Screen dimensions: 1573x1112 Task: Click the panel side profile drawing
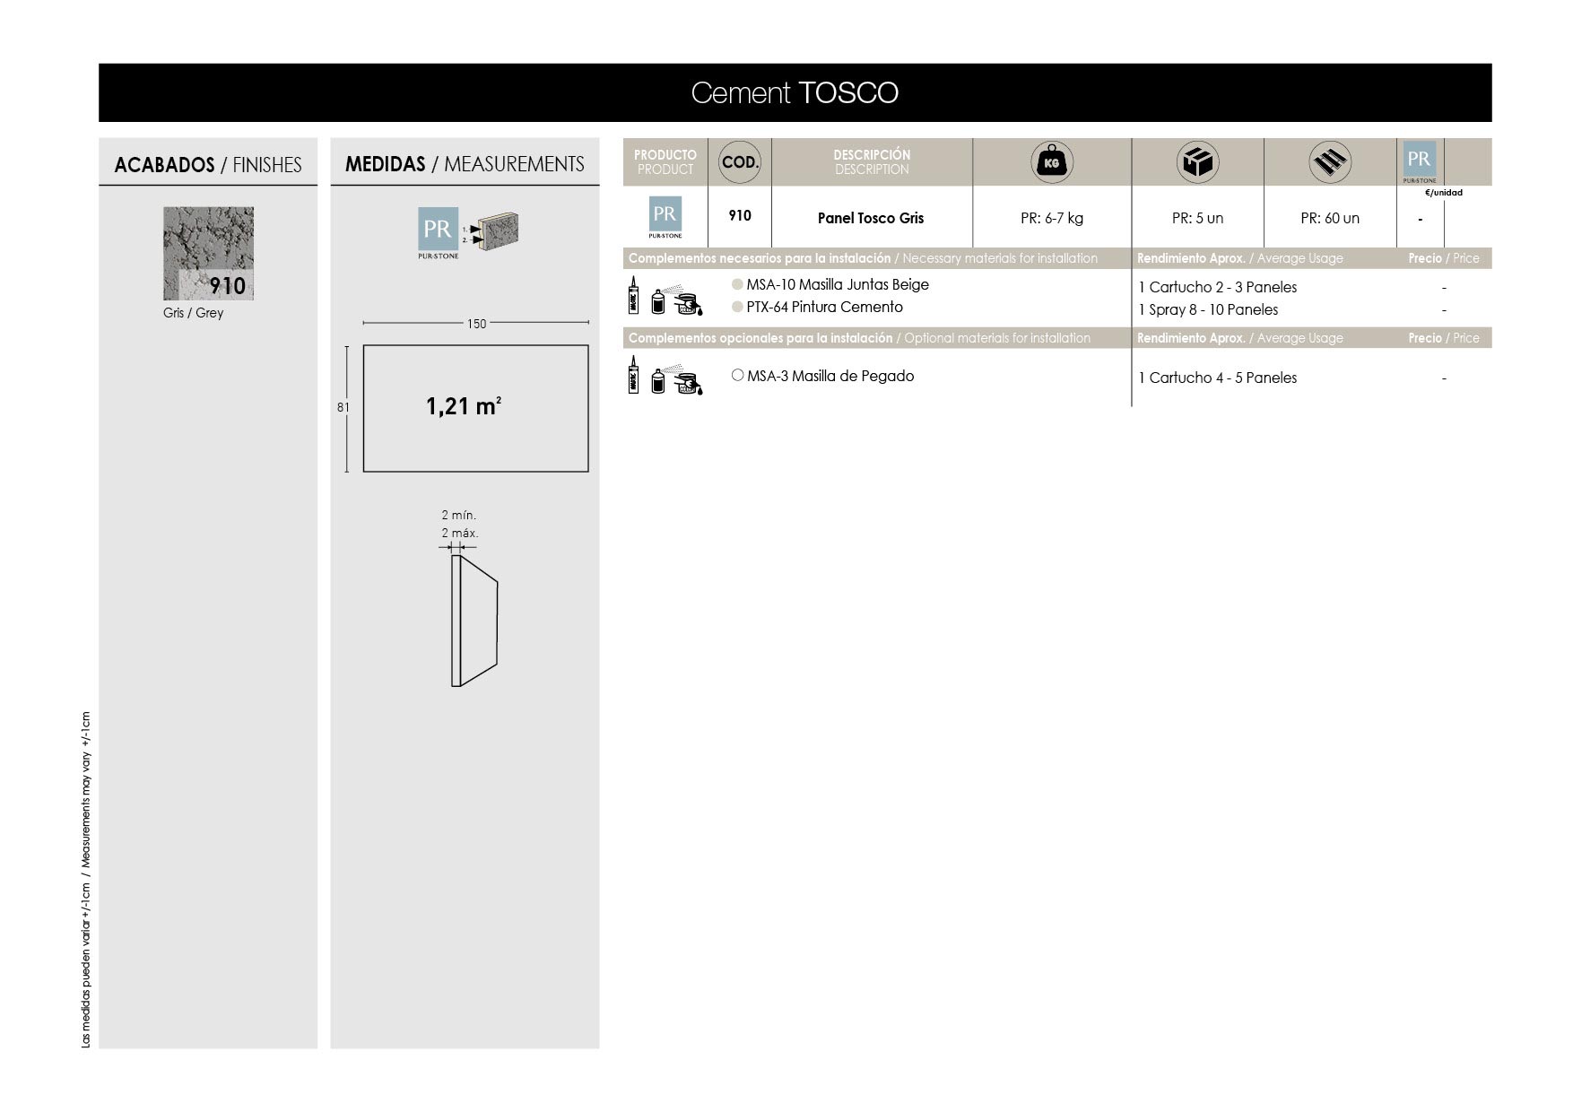pyautogui.click(x=474, y=621)
